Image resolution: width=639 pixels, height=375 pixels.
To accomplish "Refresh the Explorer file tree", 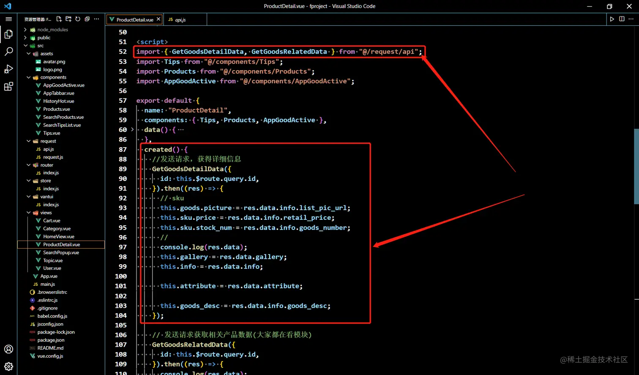I will point(78,19).
